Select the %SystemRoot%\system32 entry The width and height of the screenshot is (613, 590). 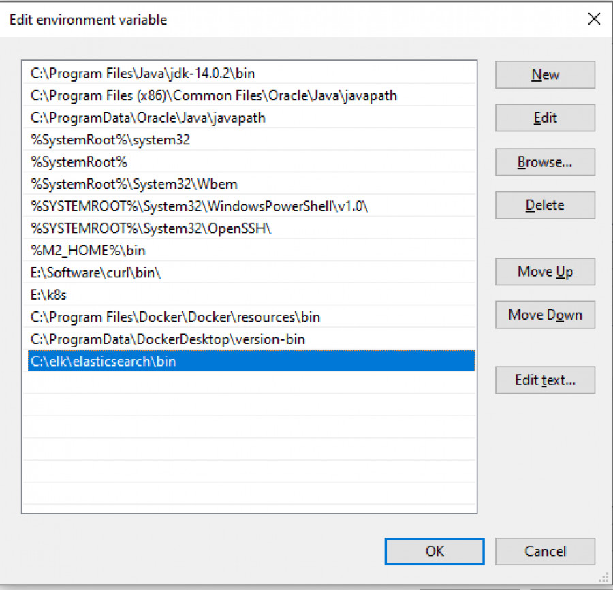click(110, 140)
